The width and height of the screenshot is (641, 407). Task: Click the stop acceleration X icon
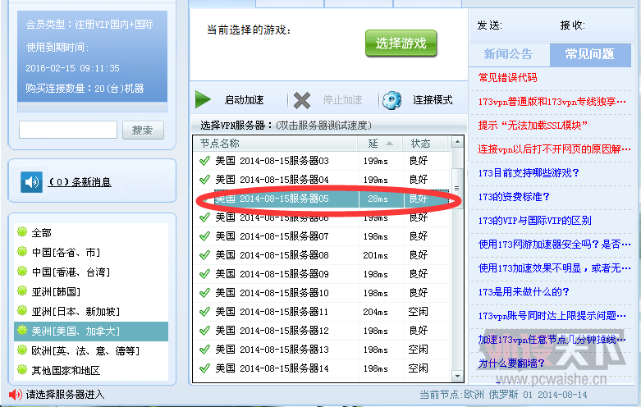pos(302,100)
